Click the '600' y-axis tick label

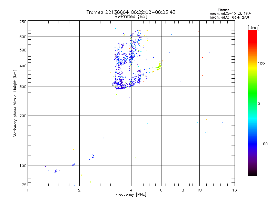click(x=23, y=37)
